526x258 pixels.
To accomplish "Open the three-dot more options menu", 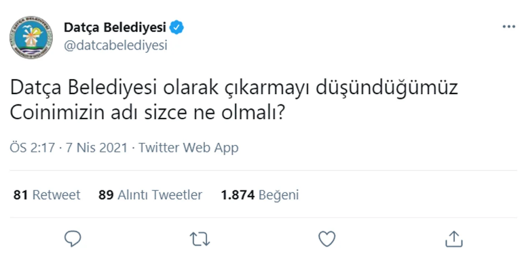I will [x=508, y=27].
